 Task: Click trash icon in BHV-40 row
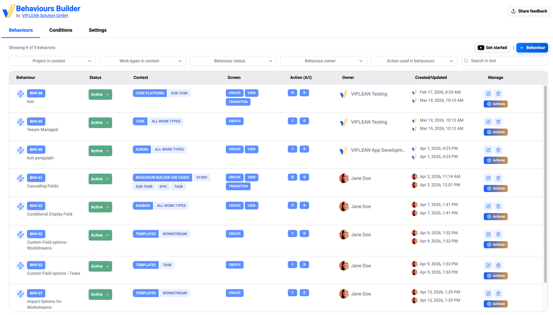498,150
